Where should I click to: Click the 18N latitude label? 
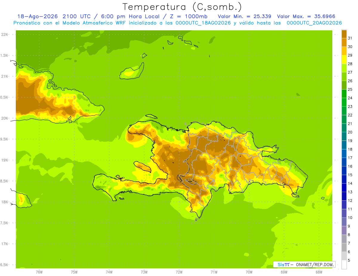[4, 202]
